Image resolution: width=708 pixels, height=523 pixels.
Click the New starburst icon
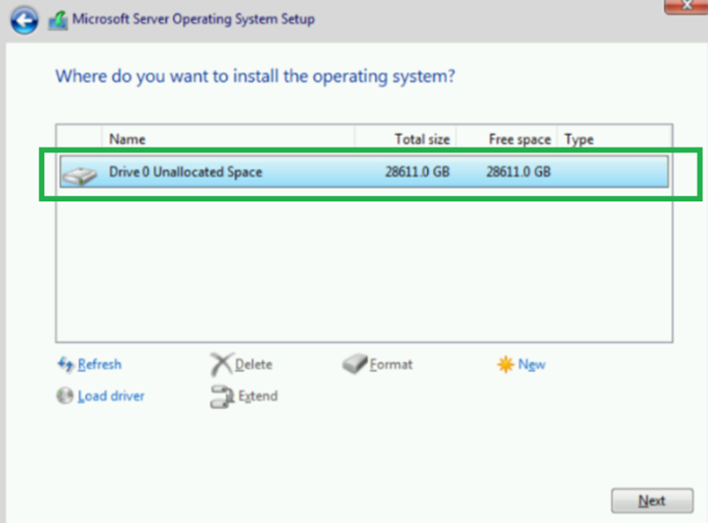point(505,364)
